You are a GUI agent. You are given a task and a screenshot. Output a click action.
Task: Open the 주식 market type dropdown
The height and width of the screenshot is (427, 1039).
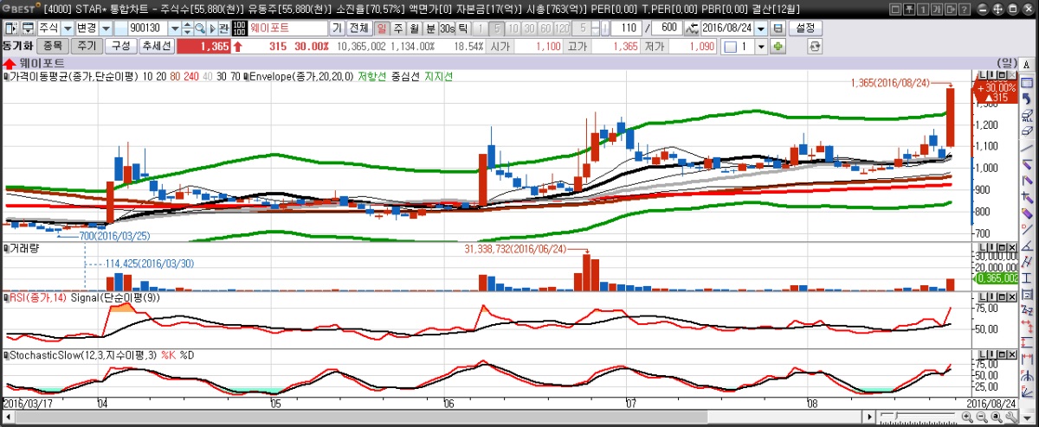click(68, 29)
